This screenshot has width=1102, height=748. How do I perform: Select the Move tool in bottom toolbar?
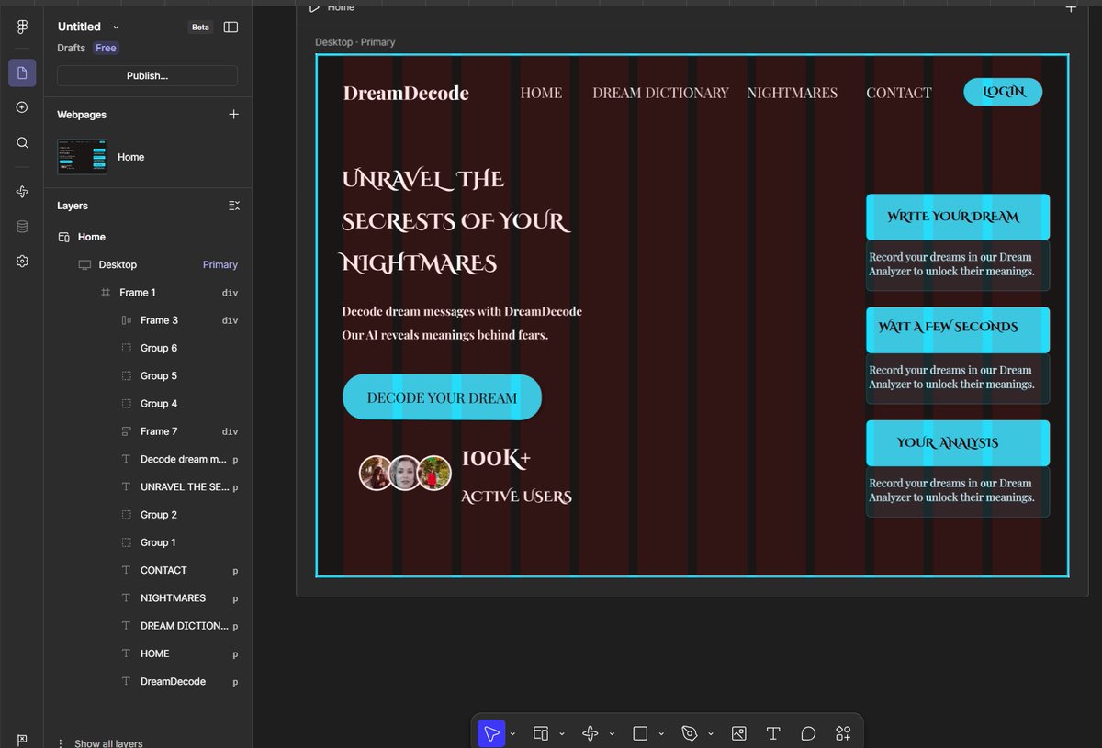[491, 733]
